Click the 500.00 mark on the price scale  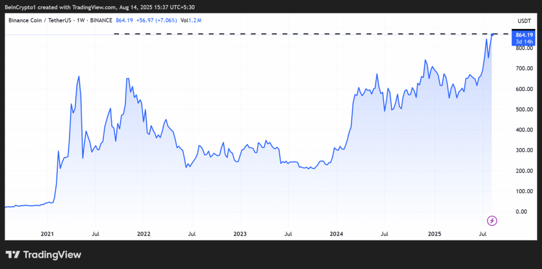click(523, 109)
